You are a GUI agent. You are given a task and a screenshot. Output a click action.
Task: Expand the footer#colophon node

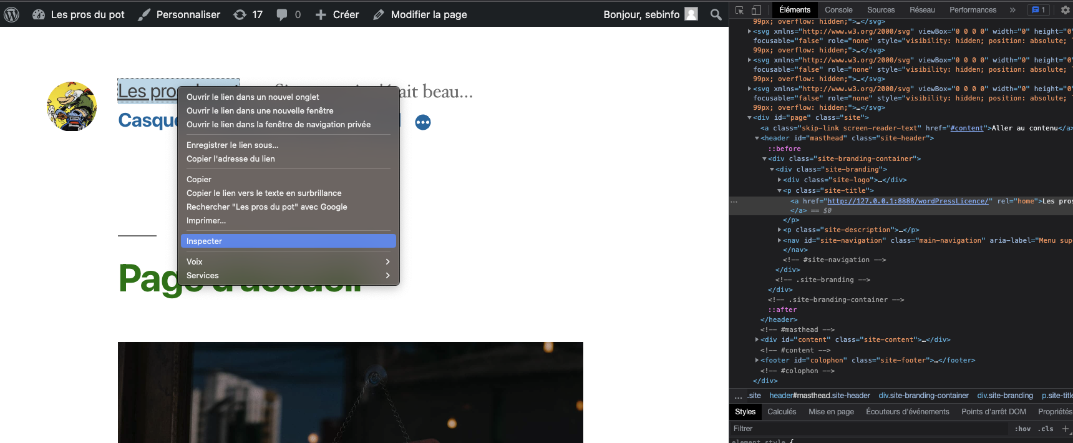(x=757, y=360)
